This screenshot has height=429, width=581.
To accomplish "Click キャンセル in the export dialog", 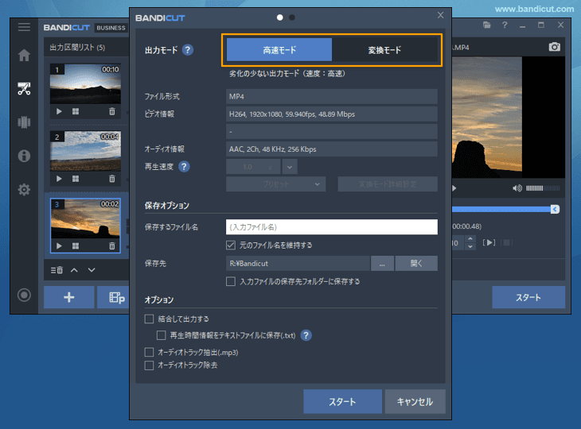I will (x=415, y=401).
